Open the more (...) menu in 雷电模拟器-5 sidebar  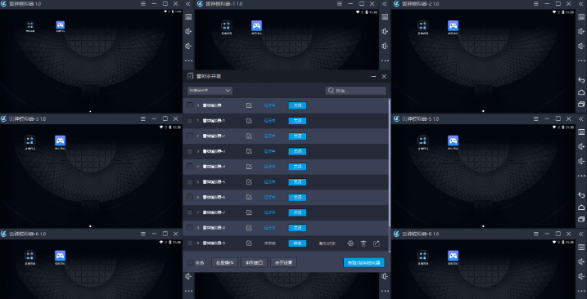pyautogui.click(x=581, y=176)
